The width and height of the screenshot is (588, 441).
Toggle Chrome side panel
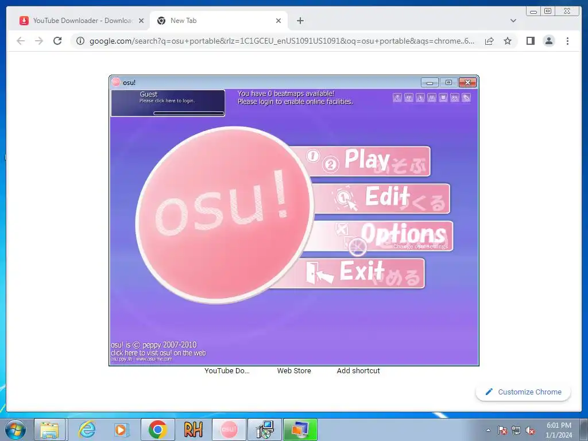tap(530, 41)
